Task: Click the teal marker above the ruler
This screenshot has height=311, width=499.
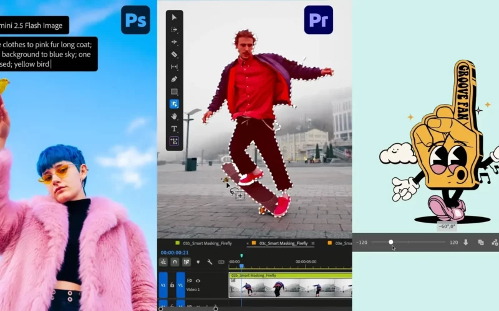Action: coord(241,256)
